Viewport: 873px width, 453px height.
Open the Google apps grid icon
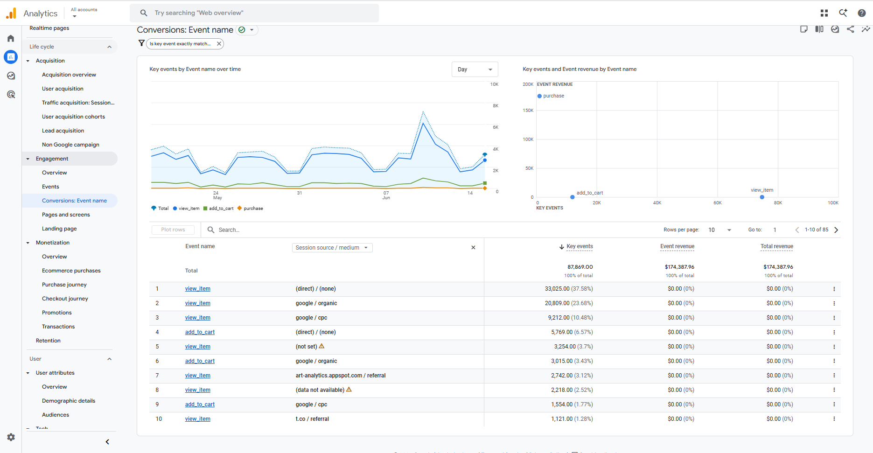coord(824,13)
